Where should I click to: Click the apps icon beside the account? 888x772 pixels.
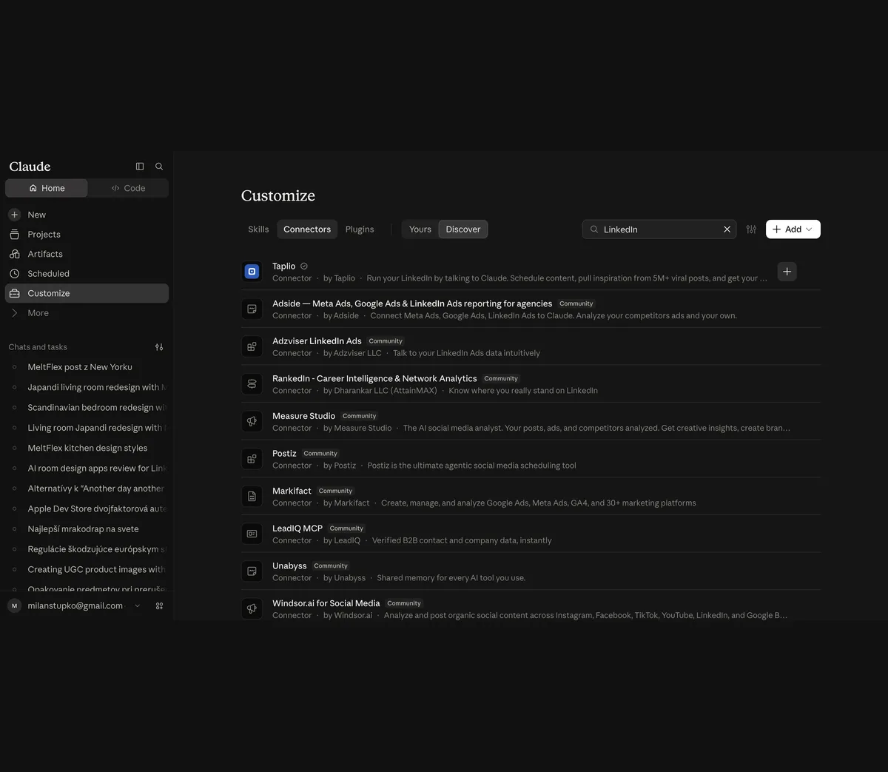coord(159,606)
